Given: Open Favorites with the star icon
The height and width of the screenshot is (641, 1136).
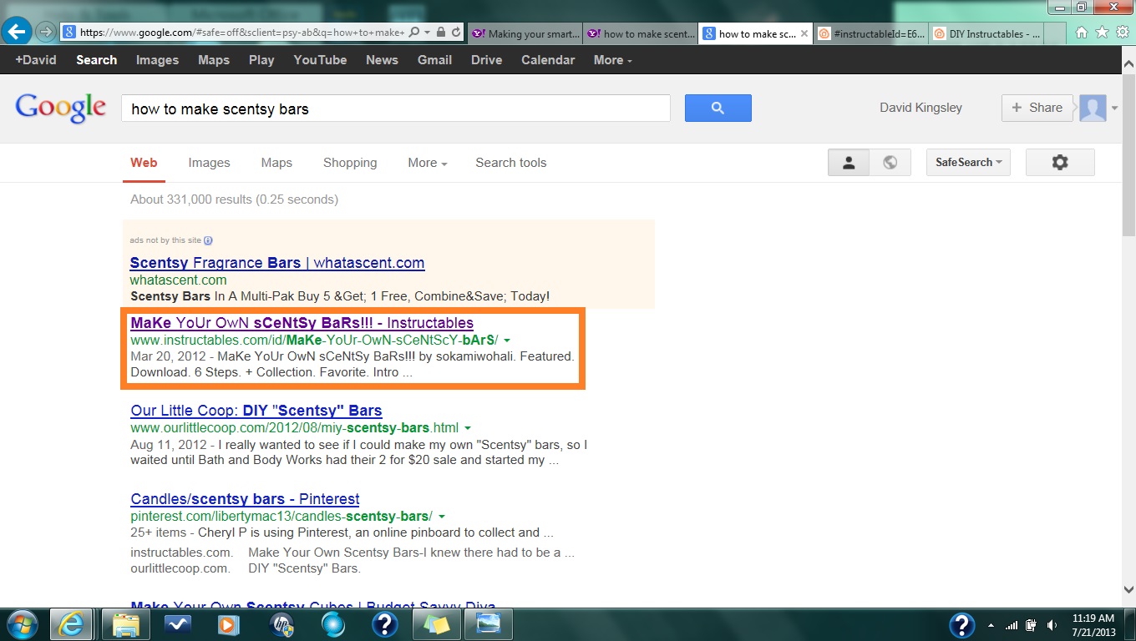Looking at the screenshot, I should (x=1102, y=33).
